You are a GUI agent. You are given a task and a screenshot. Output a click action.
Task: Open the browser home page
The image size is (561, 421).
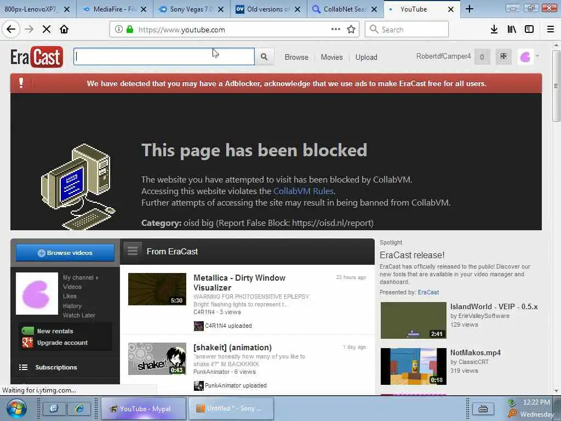(x=64, y=30)
